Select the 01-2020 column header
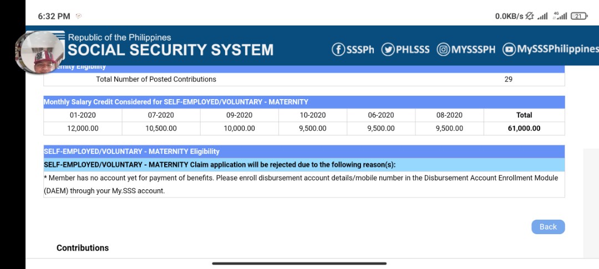 [x=83, y=115]
